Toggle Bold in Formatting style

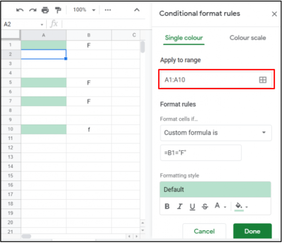click(x=167, y=206)
